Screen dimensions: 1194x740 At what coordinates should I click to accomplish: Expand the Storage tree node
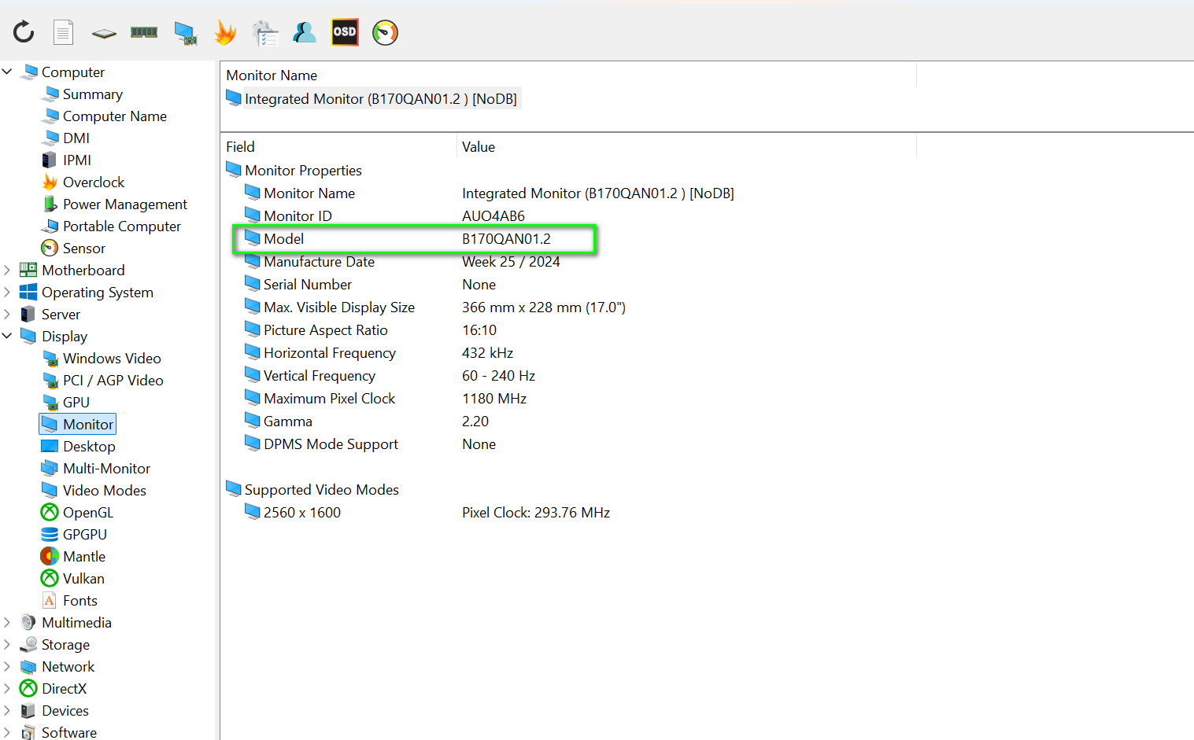coord(7,644)
